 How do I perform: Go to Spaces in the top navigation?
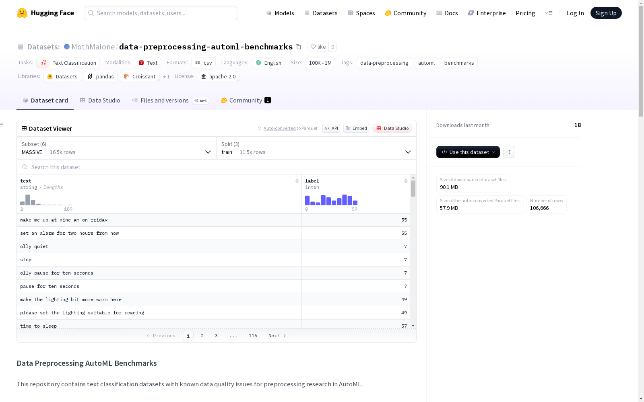[x=361, y=13]
